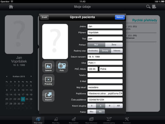
Task: Tap patient name Jan Vopršálek on left
Action: (x=19, y=59)
